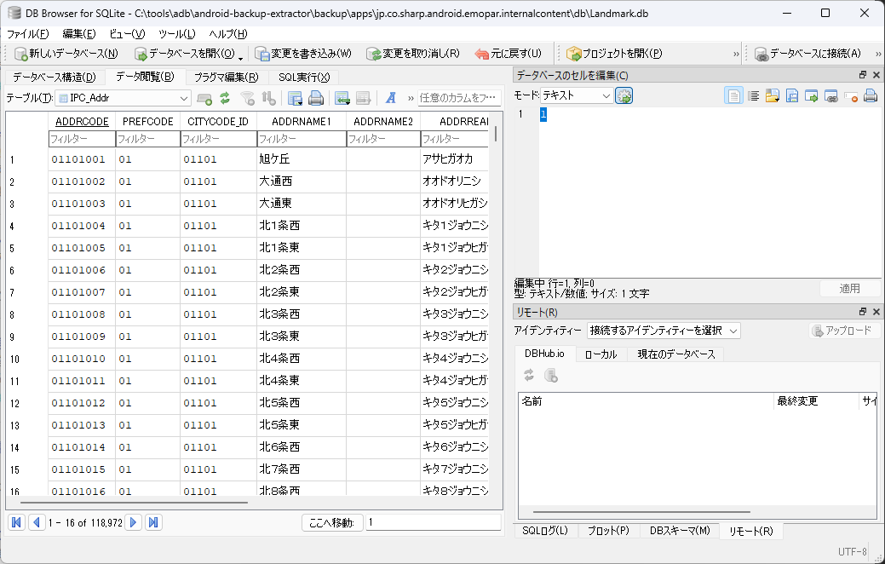The width and height of the screenshot is (885, 564).
Task: Click Write Changes (変更を書き込み) toolbar button
Action: 303,54
